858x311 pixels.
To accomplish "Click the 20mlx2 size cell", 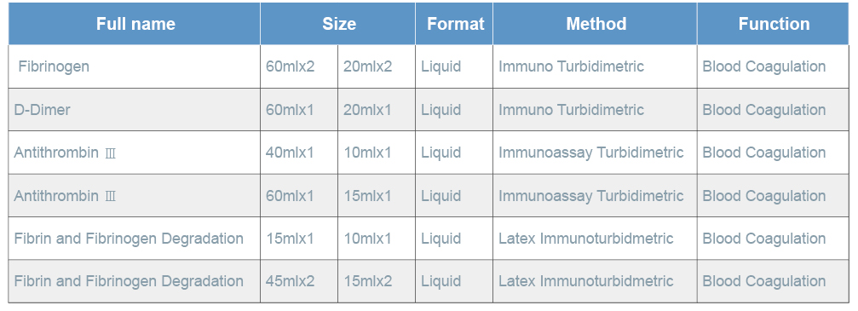I will click(x=368, y=66).
